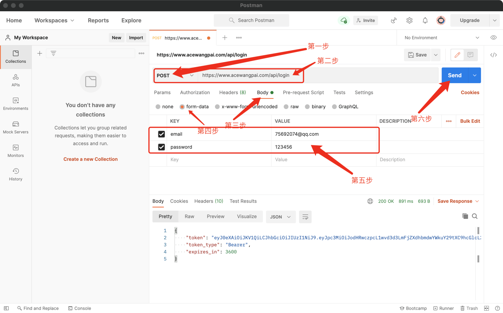Click the Search Postman field
The height and width of the screenshot is (313, 503).
click(251, 20)
